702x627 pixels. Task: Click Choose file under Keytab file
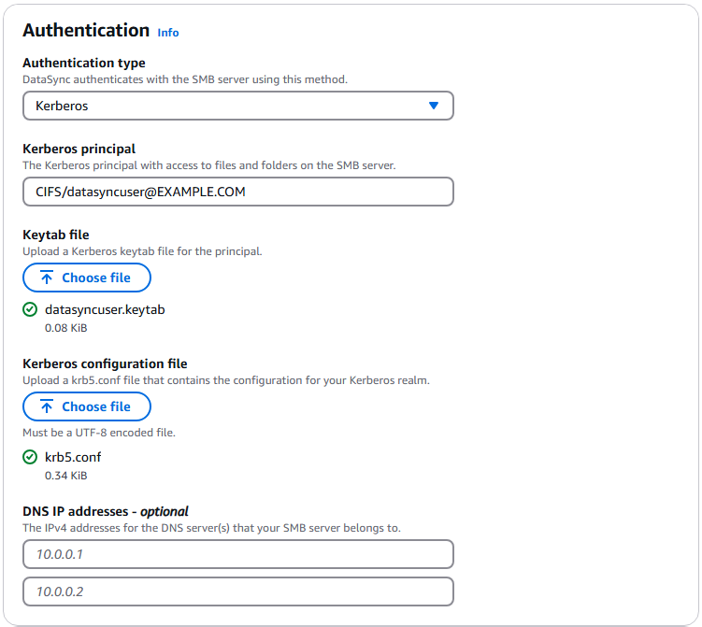[x=87, y=278]
